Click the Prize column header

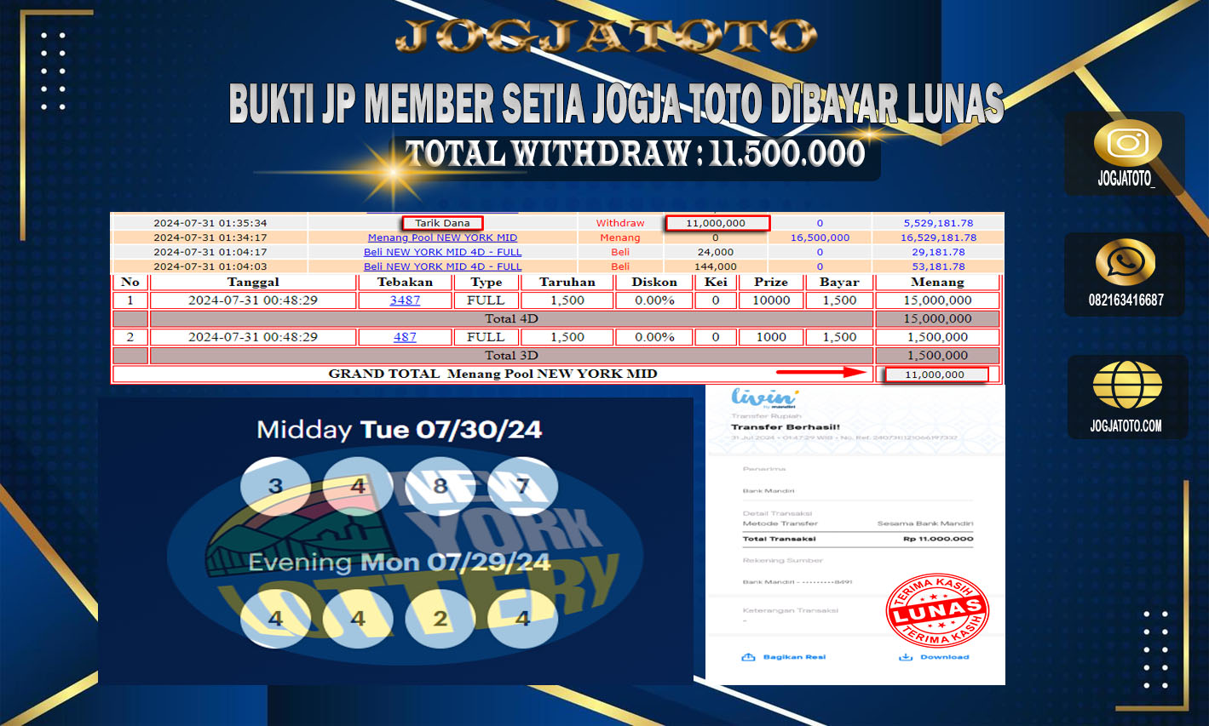coord(771,282)
